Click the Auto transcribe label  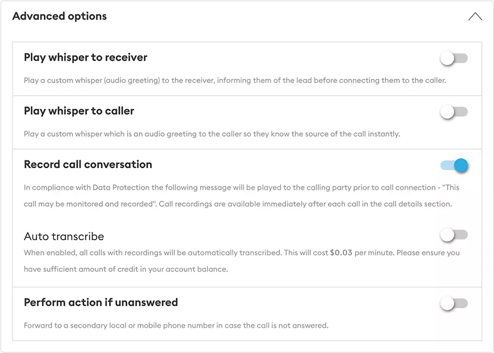click(64, 237)
